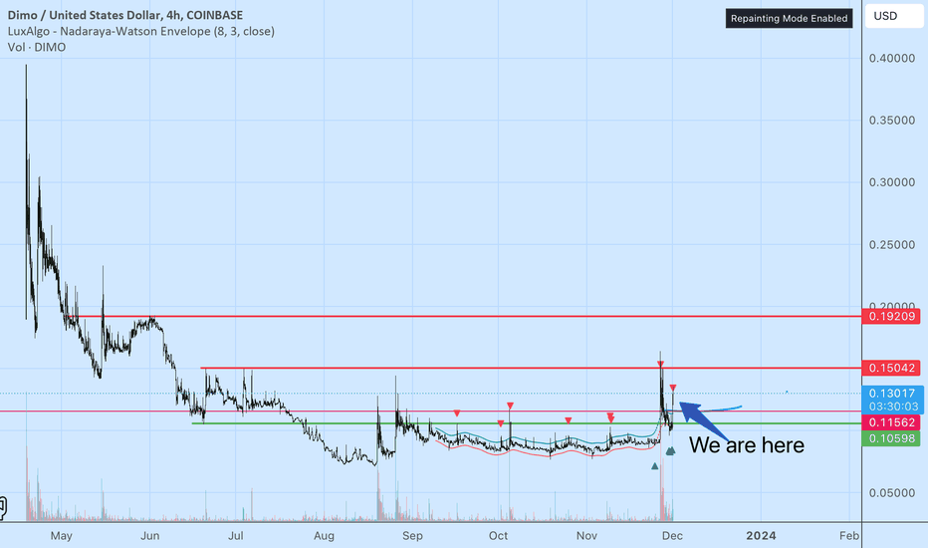The height and width of the screenshot is (548, 928).
Task: Click the Dec label on time axis
Action: pos(672,536)
